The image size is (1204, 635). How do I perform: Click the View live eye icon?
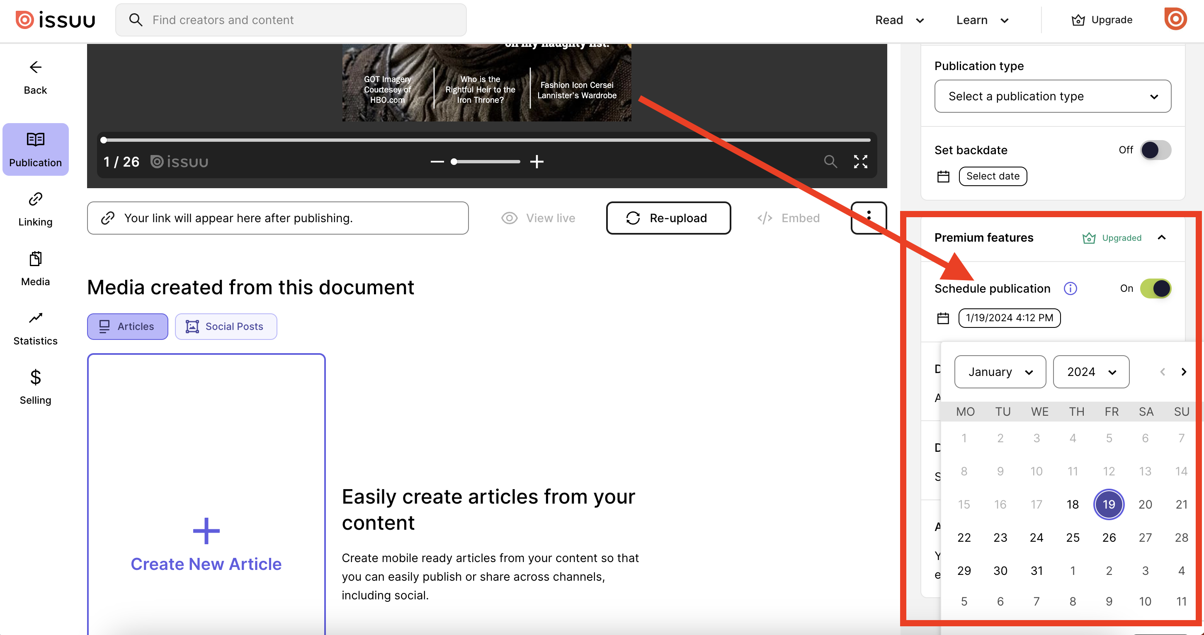click(510, 218)
